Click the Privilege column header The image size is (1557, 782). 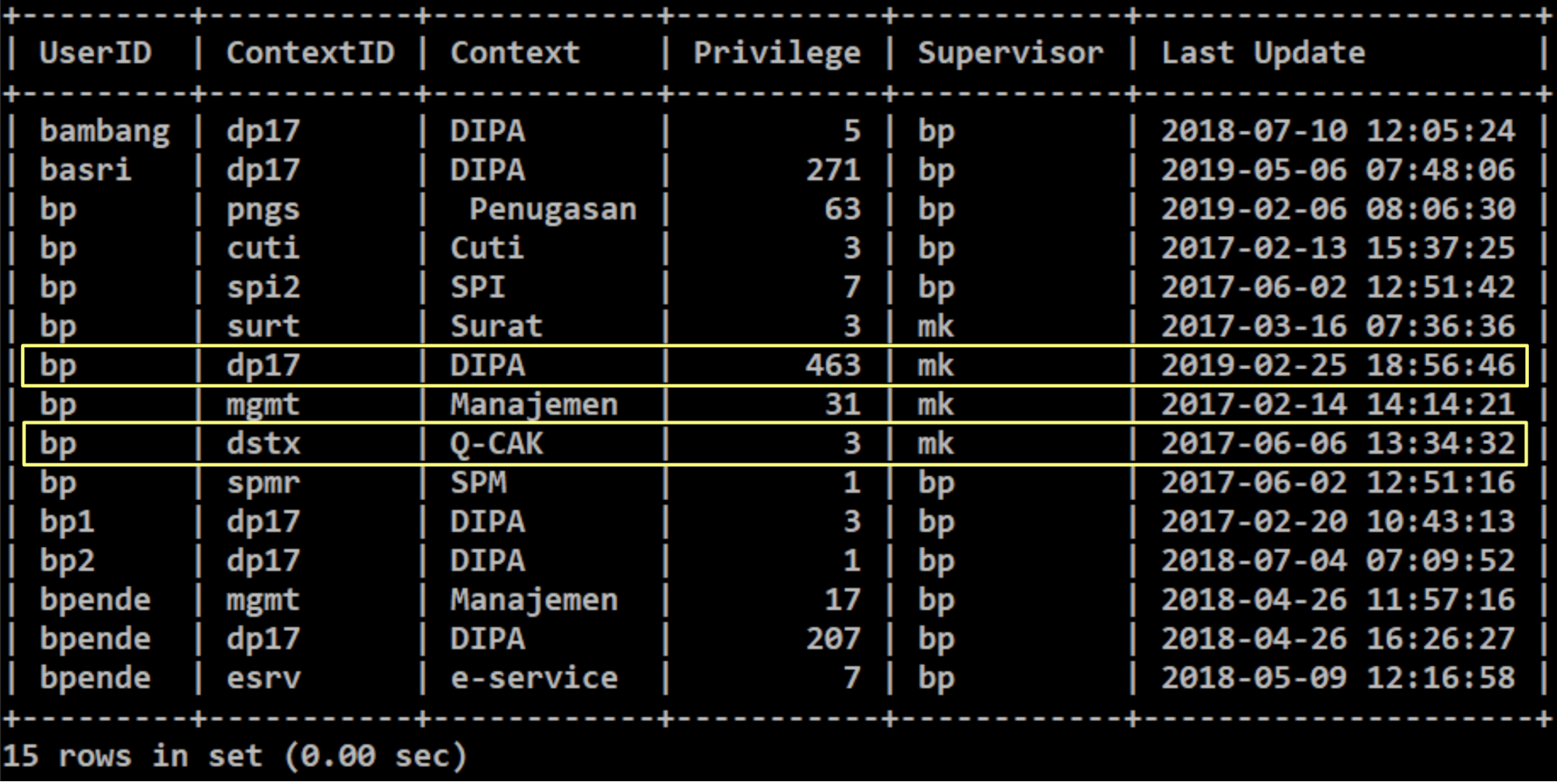tap(777, 53)
